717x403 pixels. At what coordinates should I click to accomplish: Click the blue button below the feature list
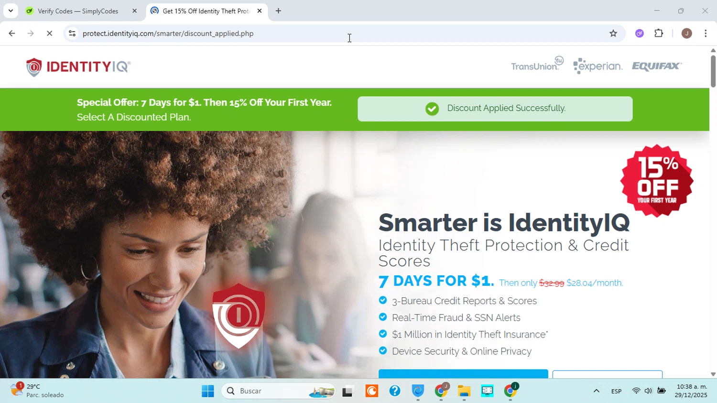click(x=463, y=374)
